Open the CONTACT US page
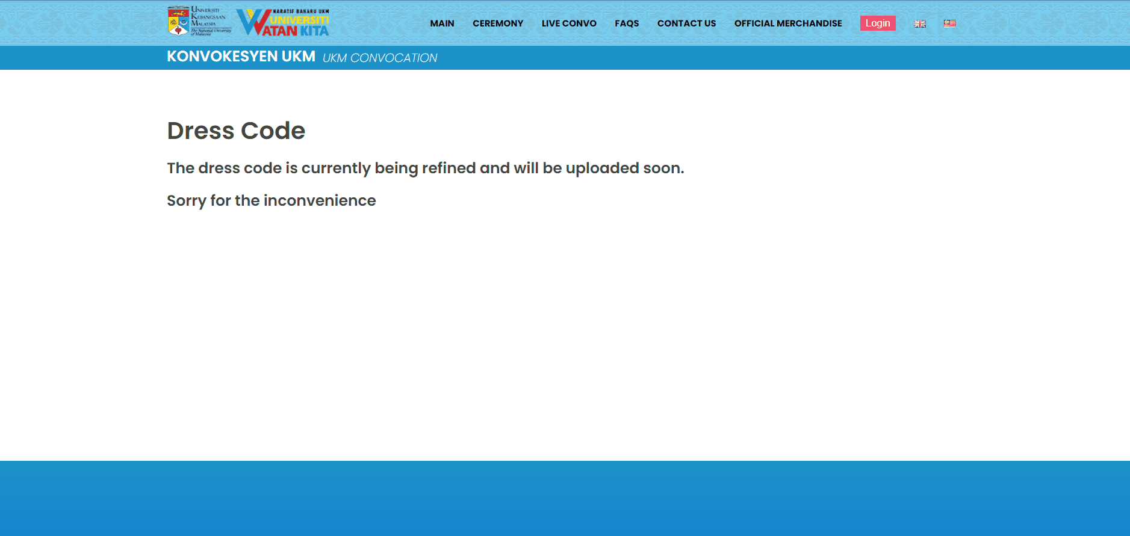Screen dimensions: 1130x536 click(686, 23)
